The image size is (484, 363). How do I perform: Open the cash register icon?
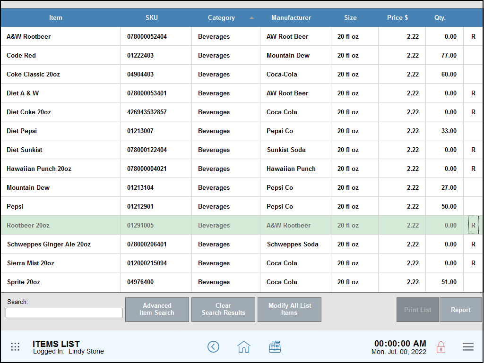[x=275, y=346]
